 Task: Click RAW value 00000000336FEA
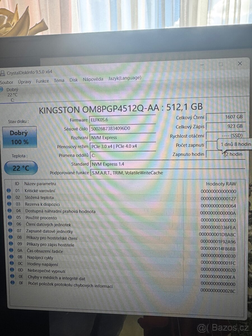(x=218, y=227)
